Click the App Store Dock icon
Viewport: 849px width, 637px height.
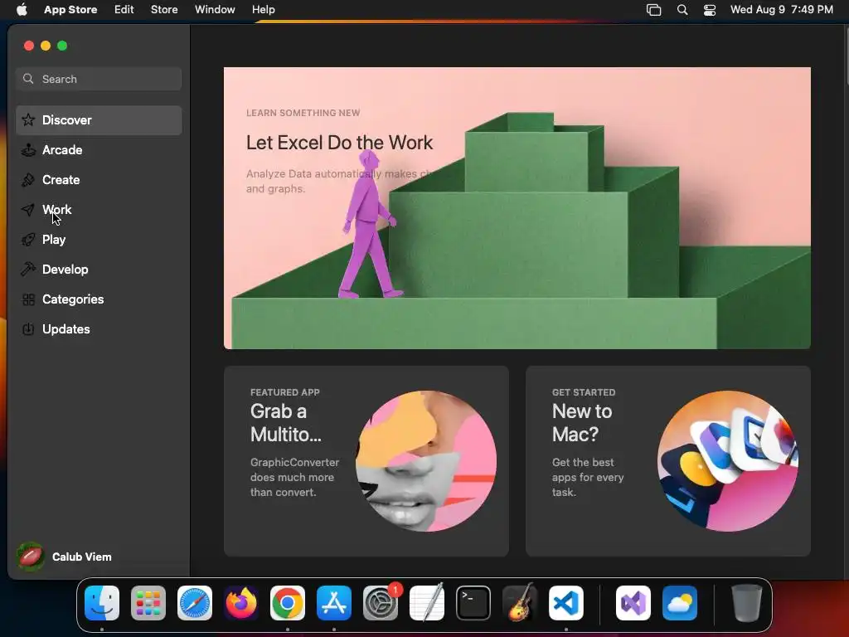tap(334, 603)
